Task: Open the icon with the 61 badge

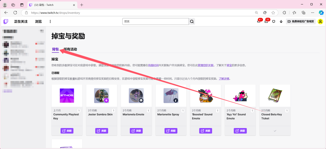Action: [x=259, y=22]
